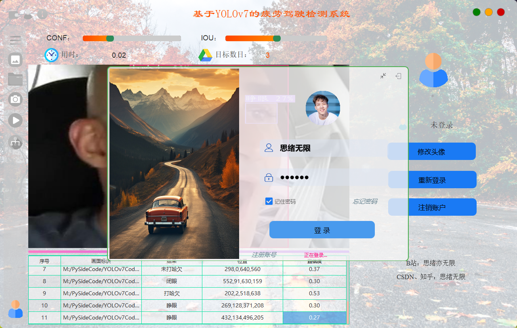Click the target count value 3

(x=267, y=55)
